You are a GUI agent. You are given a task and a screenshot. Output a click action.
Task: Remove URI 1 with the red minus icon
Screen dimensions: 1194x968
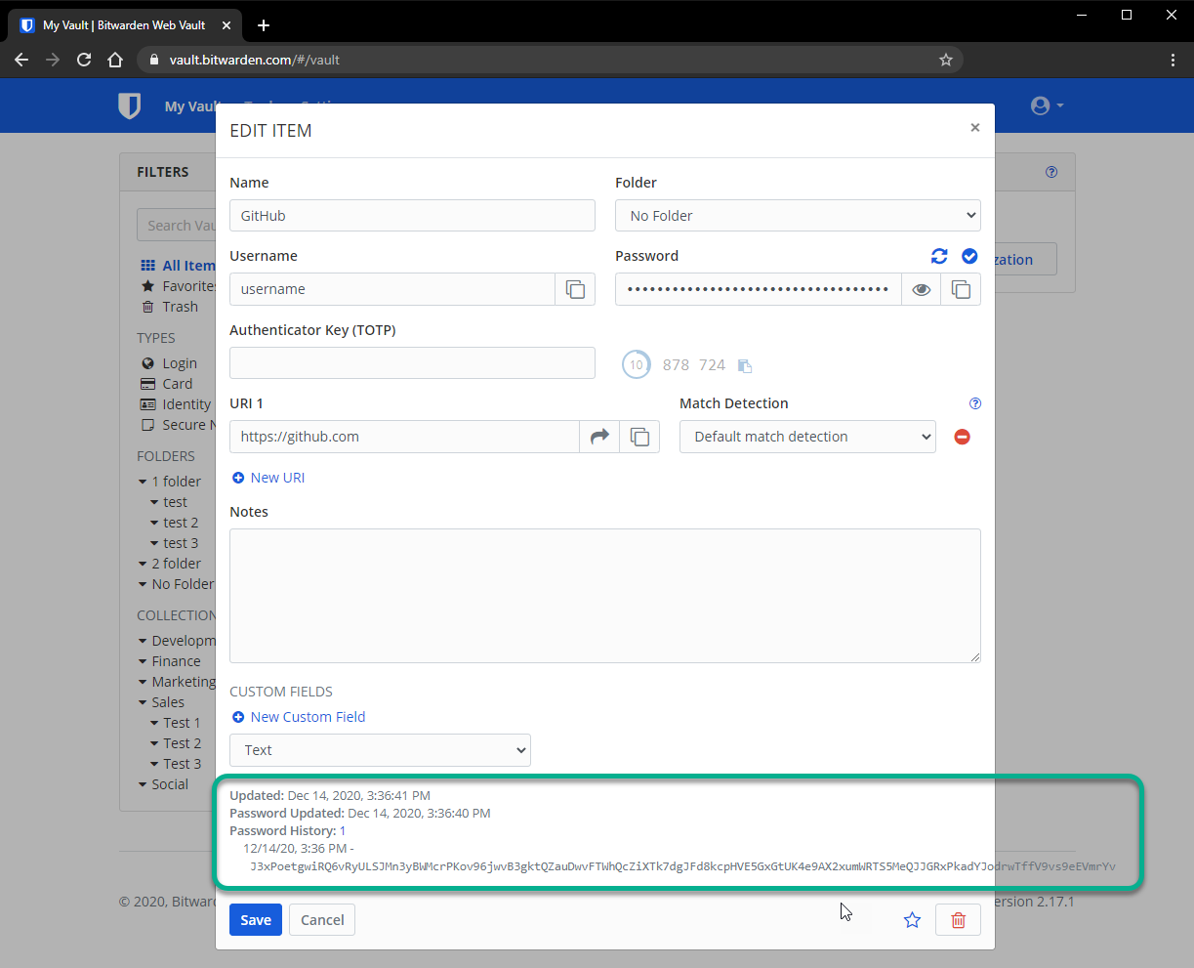coord(962,437)
